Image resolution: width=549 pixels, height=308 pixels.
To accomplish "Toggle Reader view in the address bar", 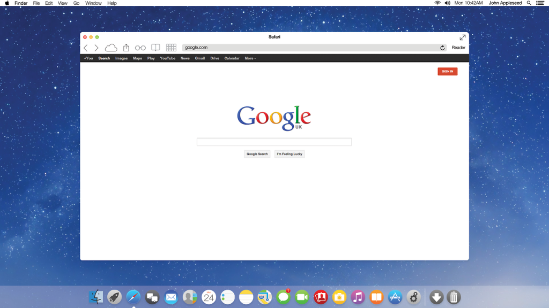I will coord(458,48).
